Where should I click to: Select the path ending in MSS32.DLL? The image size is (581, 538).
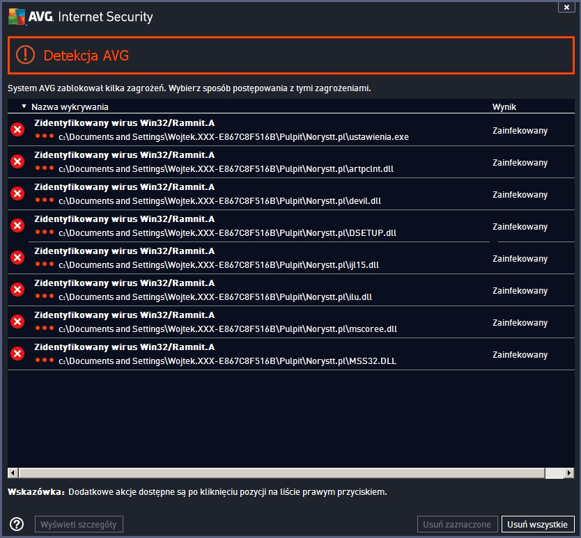(228, 361)
